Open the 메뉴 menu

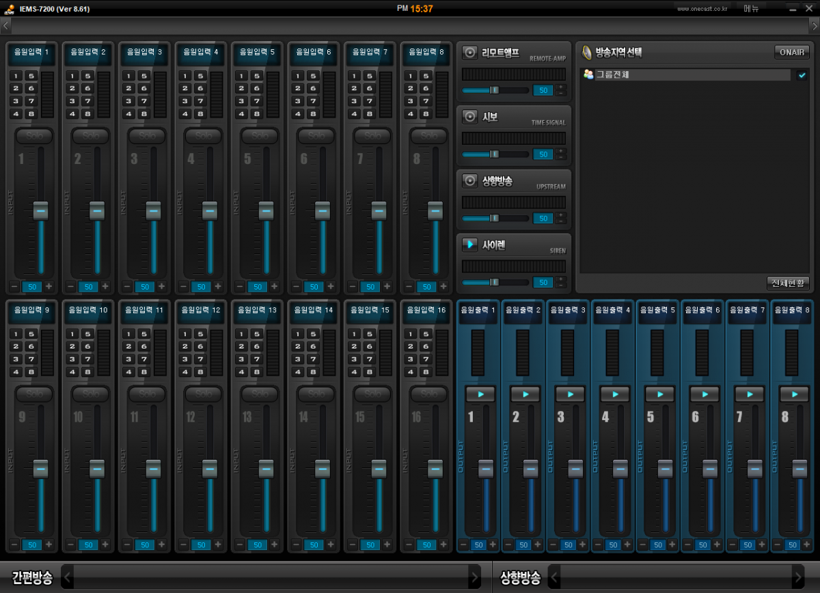[752, 9]
